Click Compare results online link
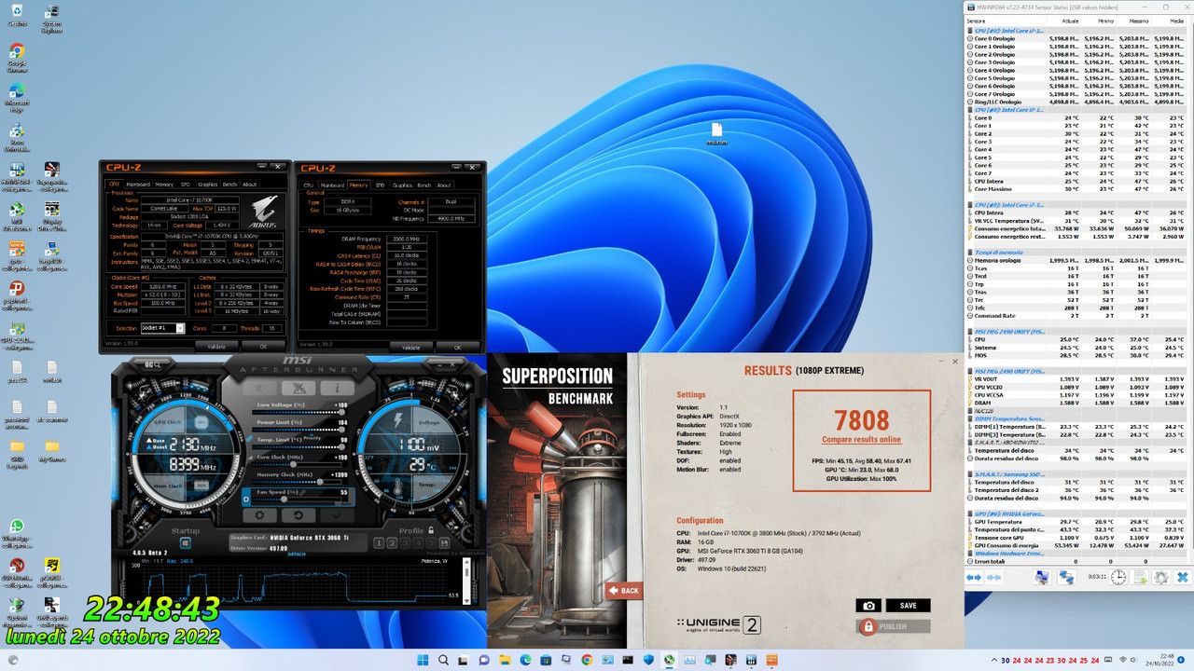Viewport: 1194px width, 671px height. coord(861,440)
